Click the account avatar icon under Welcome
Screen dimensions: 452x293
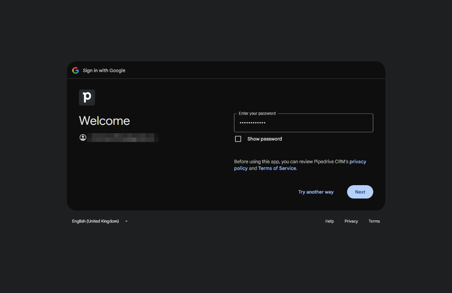coord(83,138)
